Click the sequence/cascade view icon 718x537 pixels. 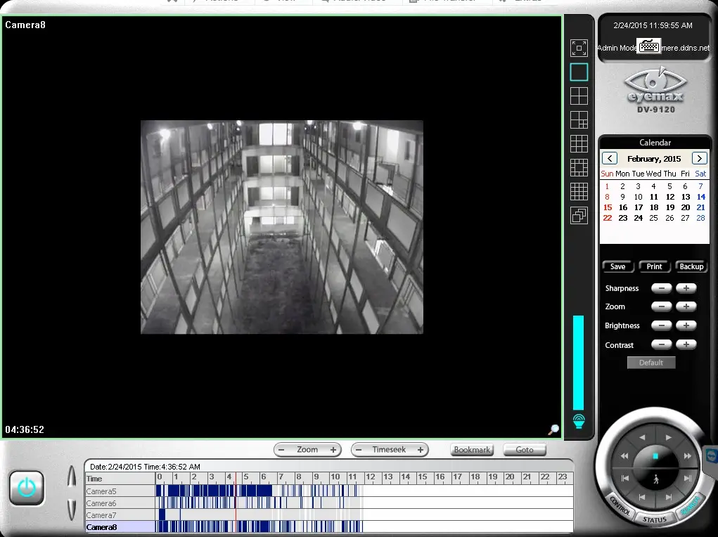[x=579, y=216]
